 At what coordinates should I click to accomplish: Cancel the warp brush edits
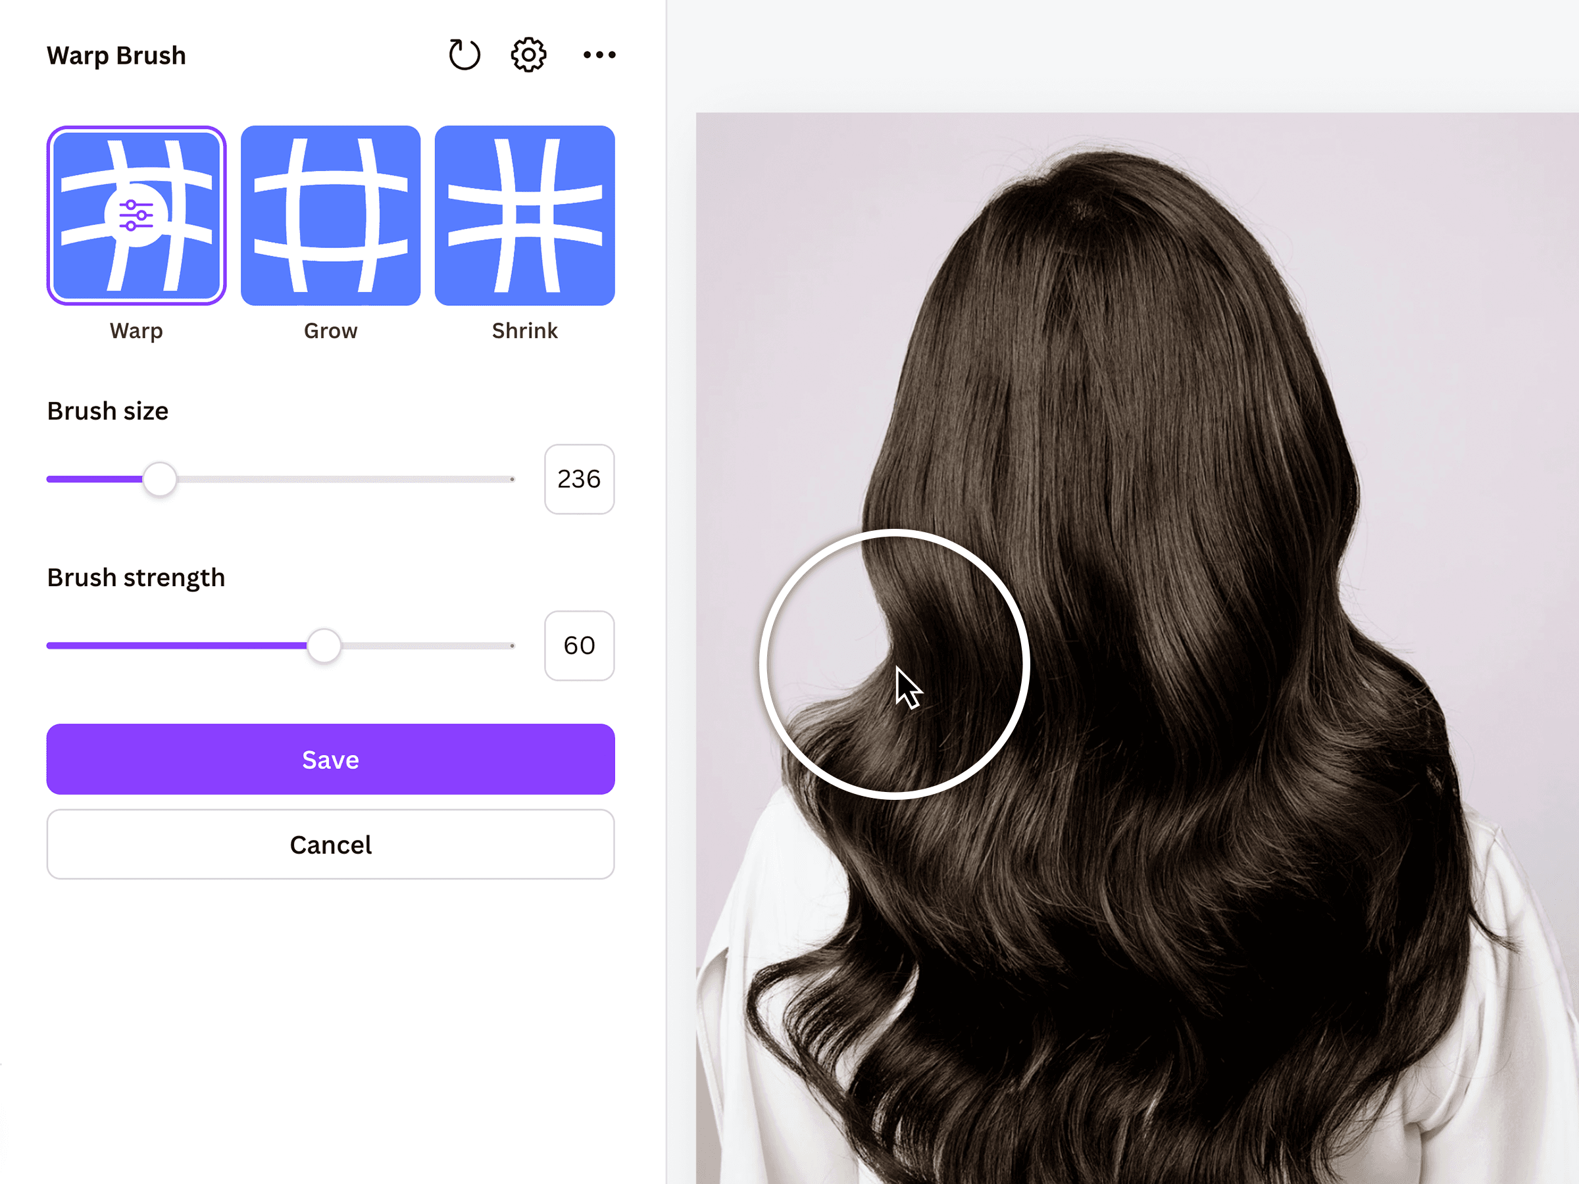pyautogui.click(x=330, y=845)
